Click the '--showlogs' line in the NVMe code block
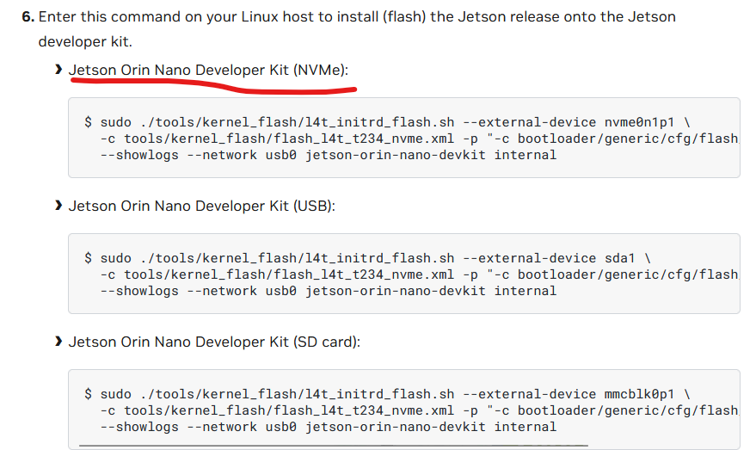Viewport: 756px width, 450px height. (329, 155)
